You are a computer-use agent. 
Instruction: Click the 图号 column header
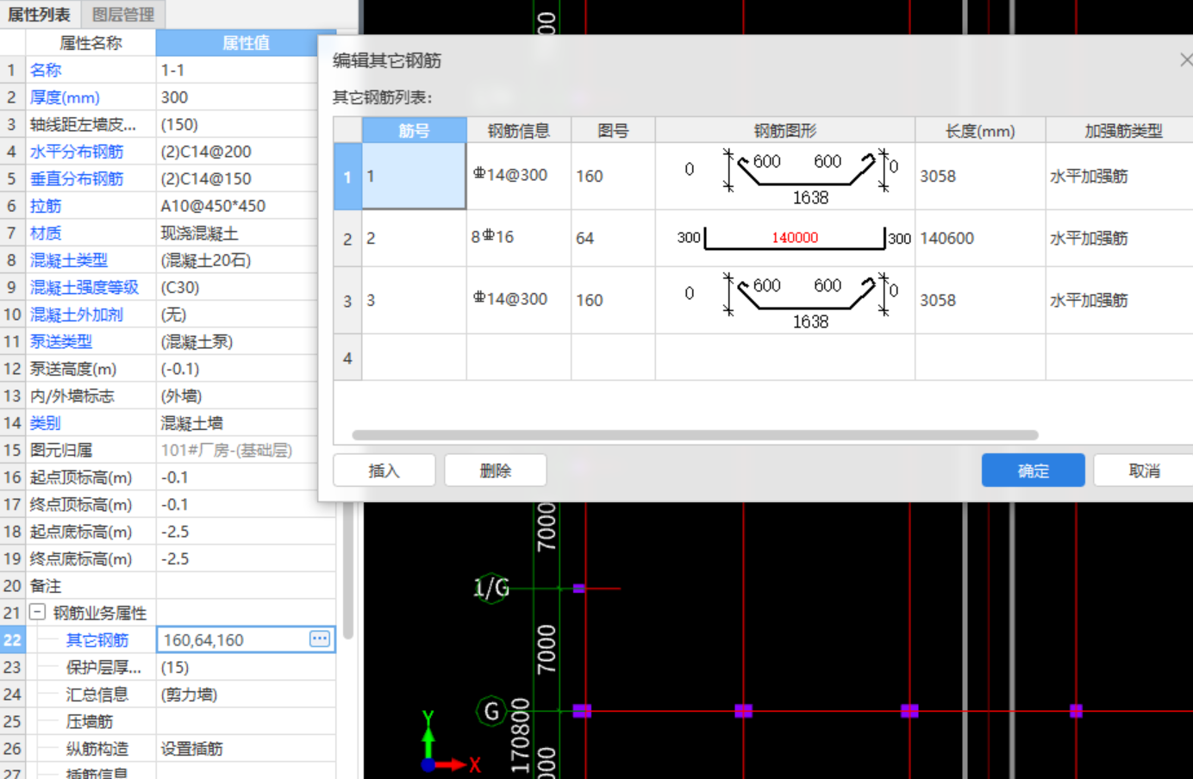(x=613, y=130)
